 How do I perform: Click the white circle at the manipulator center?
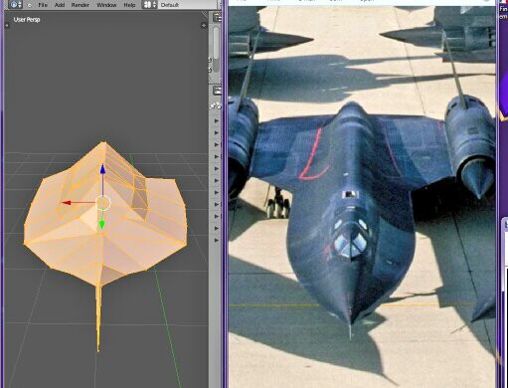coord(103,202)
